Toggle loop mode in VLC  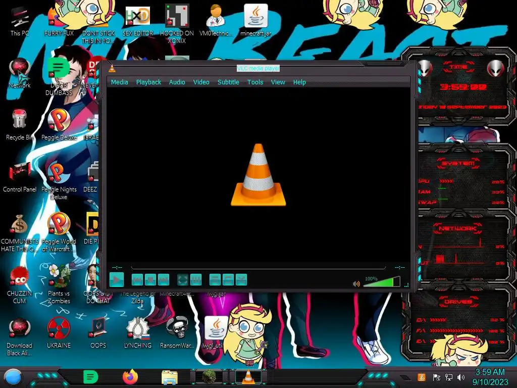point(228,280)
